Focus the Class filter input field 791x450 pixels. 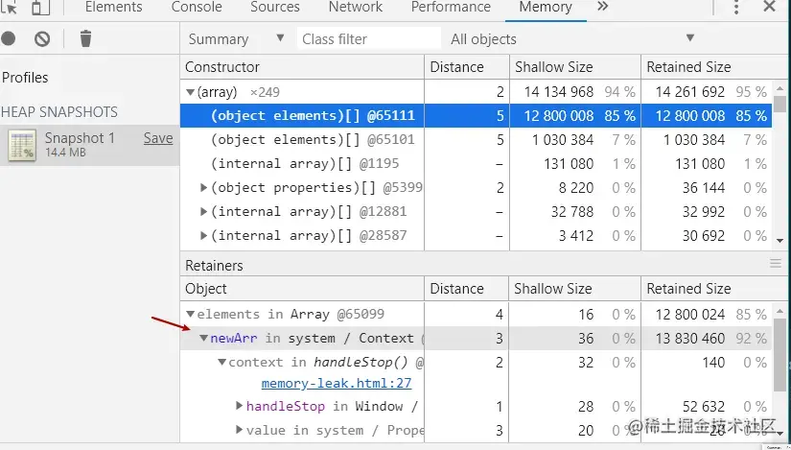pos(369,39)
